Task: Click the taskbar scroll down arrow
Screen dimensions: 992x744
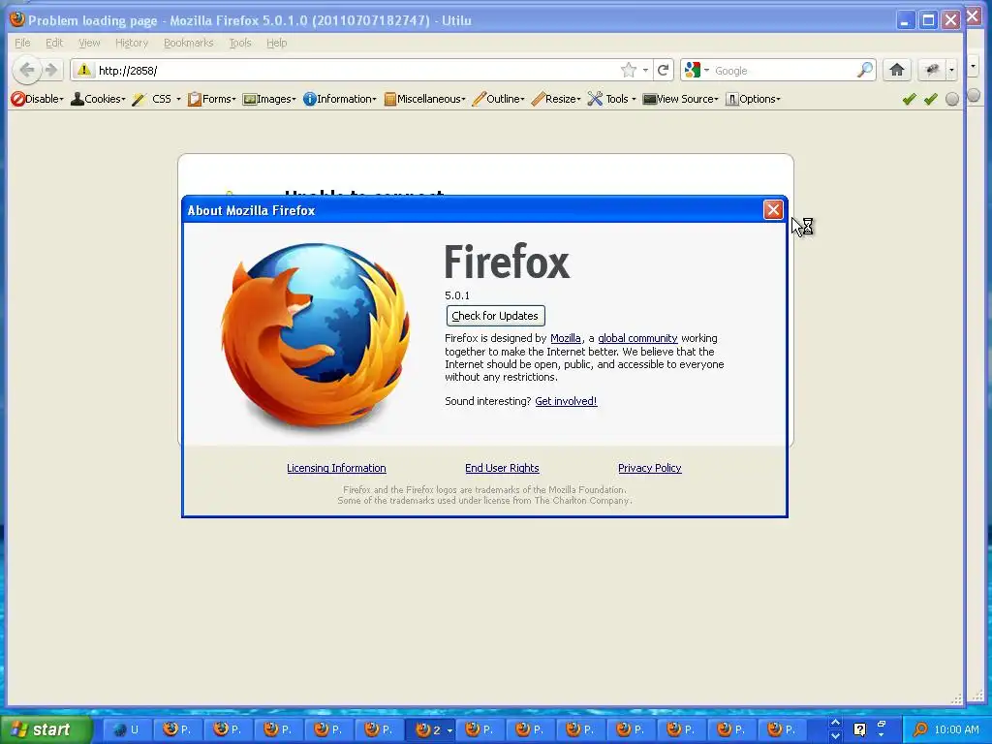Action: tap(835, 736)
